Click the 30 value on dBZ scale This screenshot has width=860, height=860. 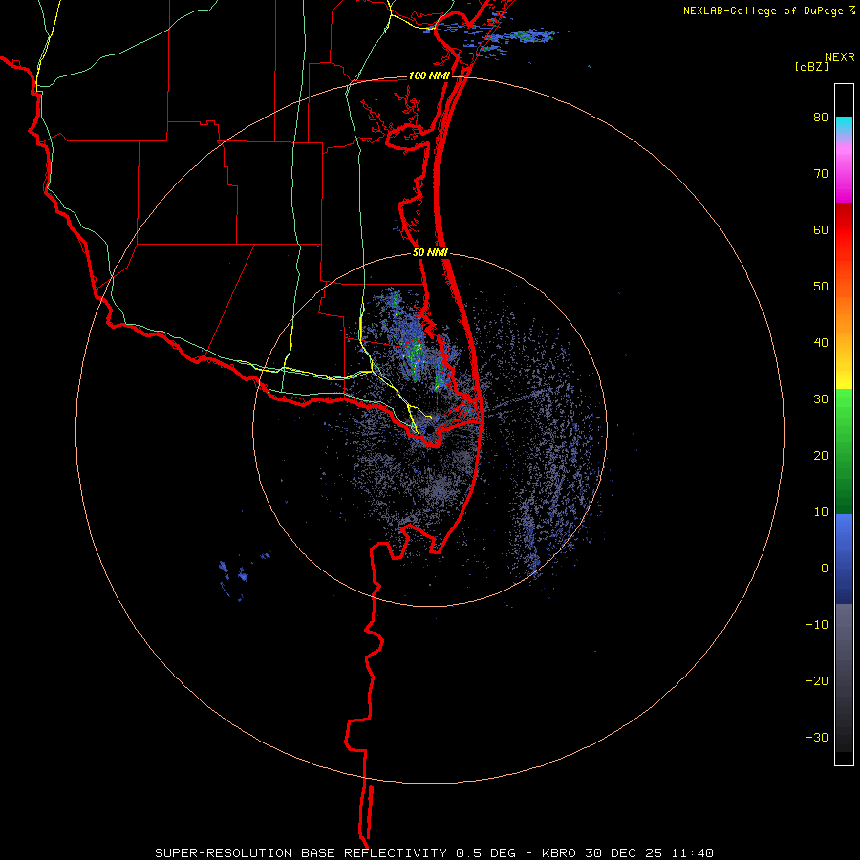tap(821, 399)
